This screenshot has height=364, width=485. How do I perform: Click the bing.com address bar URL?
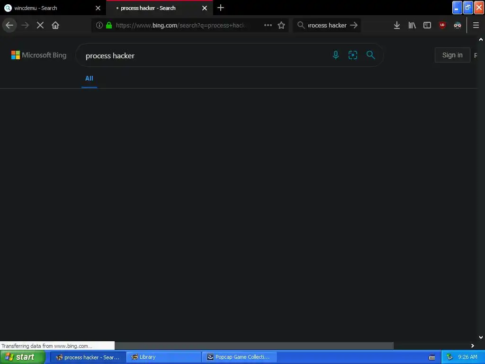(180, 26)
